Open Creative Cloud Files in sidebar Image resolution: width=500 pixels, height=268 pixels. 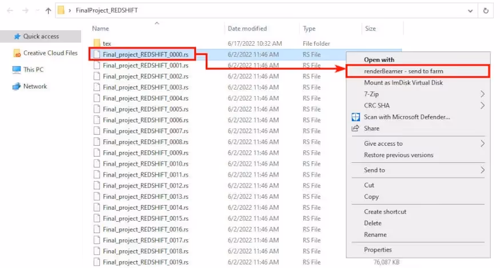(50, 53)
